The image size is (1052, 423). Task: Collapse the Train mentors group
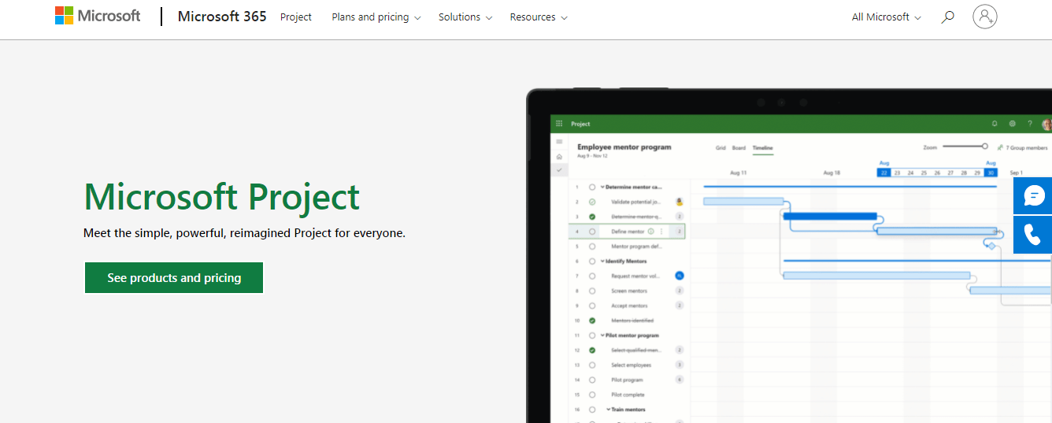pos(609,410)
